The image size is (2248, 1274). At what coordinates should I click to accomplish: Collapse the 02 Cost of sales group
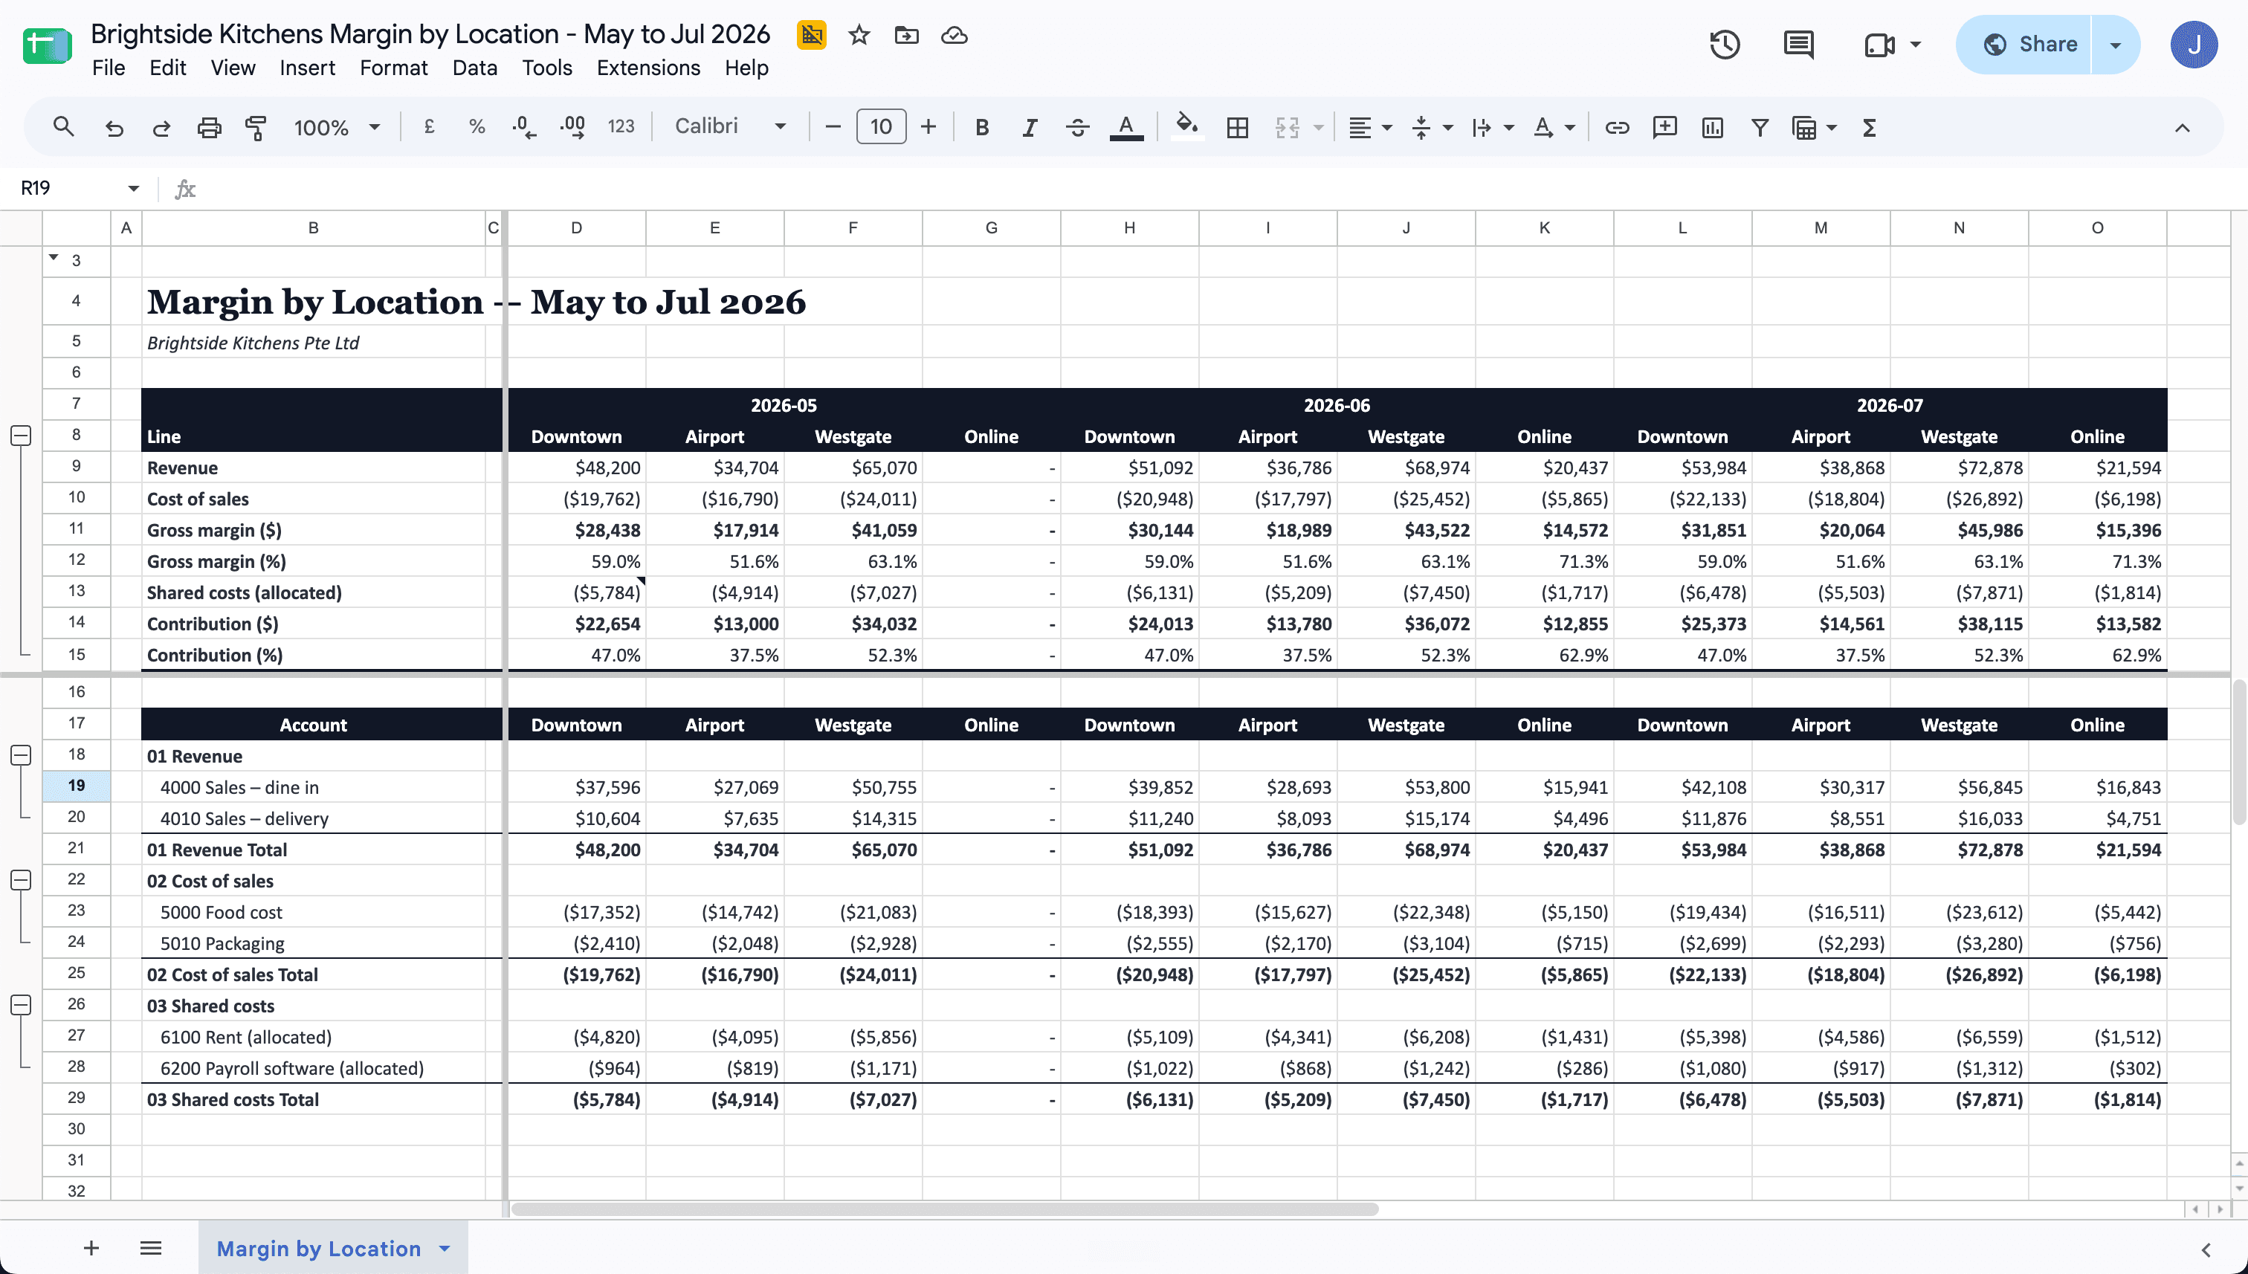point(21,879)
